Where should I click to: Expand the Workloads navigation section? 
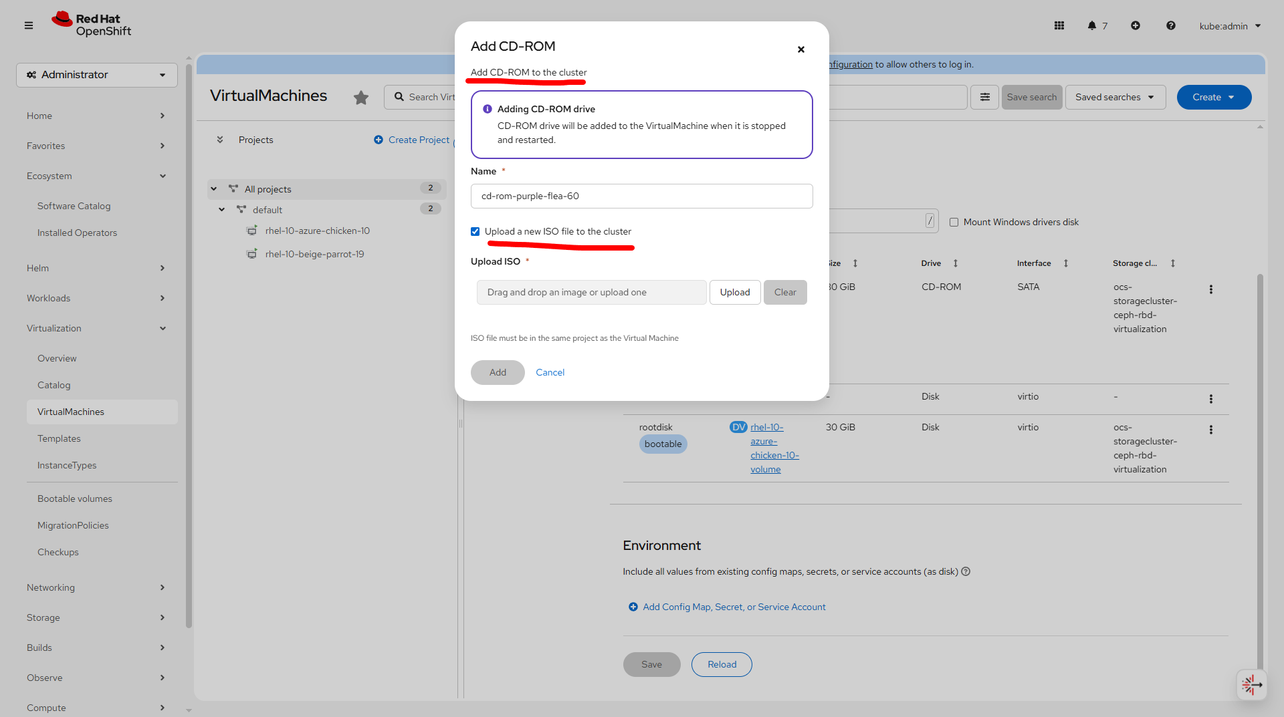pos(97,298)
